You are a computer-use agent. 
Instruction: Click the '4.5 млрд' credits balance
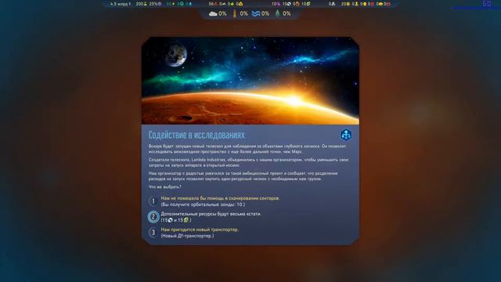[x=121, y=4]
